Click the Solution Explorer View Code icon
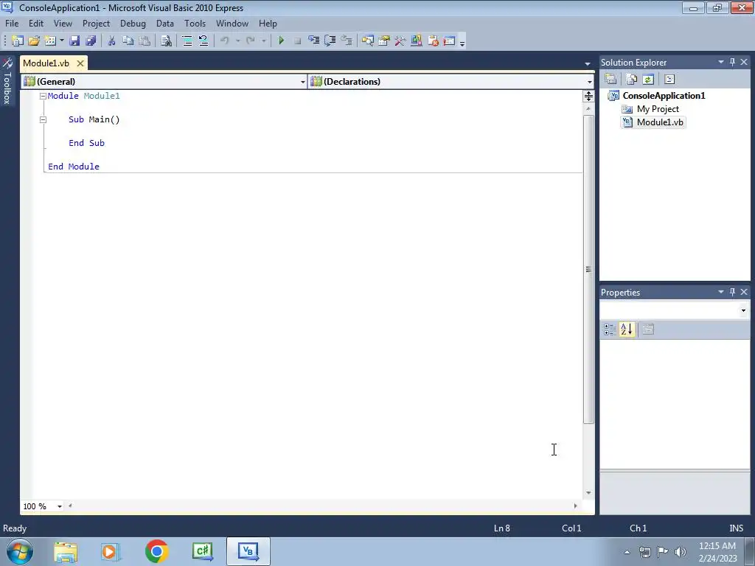This screenshot has height=566, width=755. tap(669, 80)
